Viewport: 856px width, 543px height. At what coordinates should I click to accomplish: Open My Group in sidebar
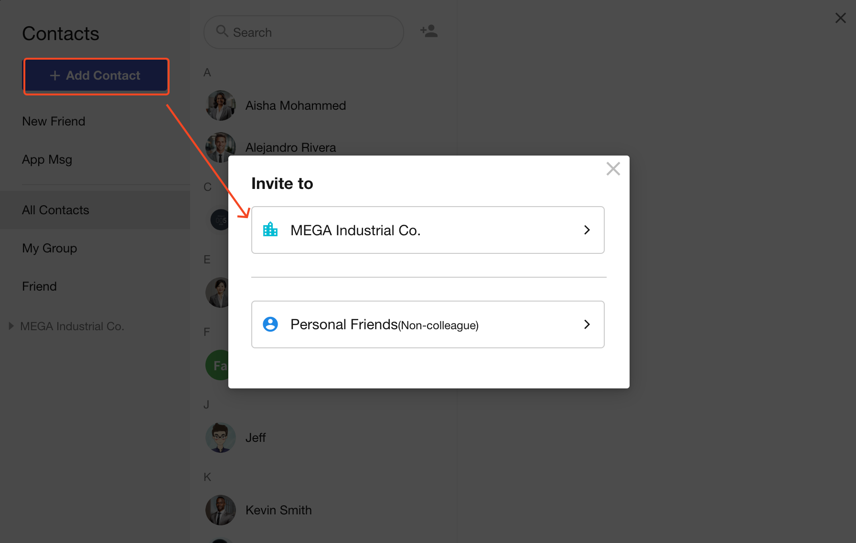point(49,248)
